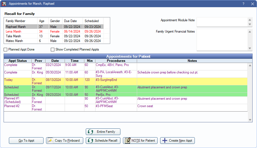Screen dimensions: 257x148
Task: Click the refresh icon on Entire Family button
Action: point(90,132)
